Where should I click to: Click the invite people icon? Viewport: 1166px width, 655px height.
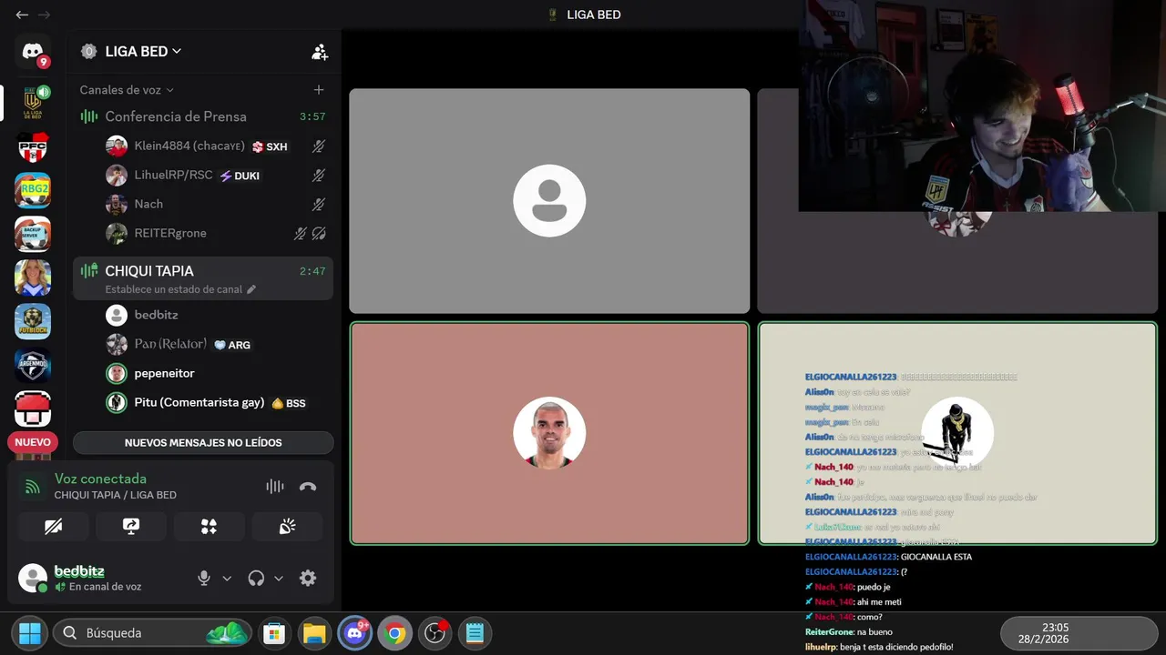(319, 52)
